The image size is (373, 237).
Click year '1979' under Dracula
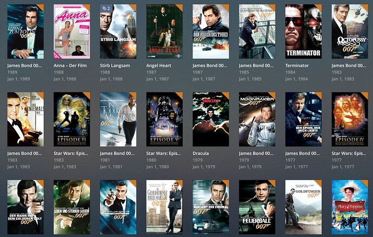tap(198, 160)
